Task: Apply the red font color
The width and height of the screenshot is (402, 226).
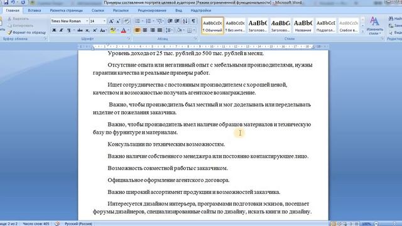Action: pos(123,30)
